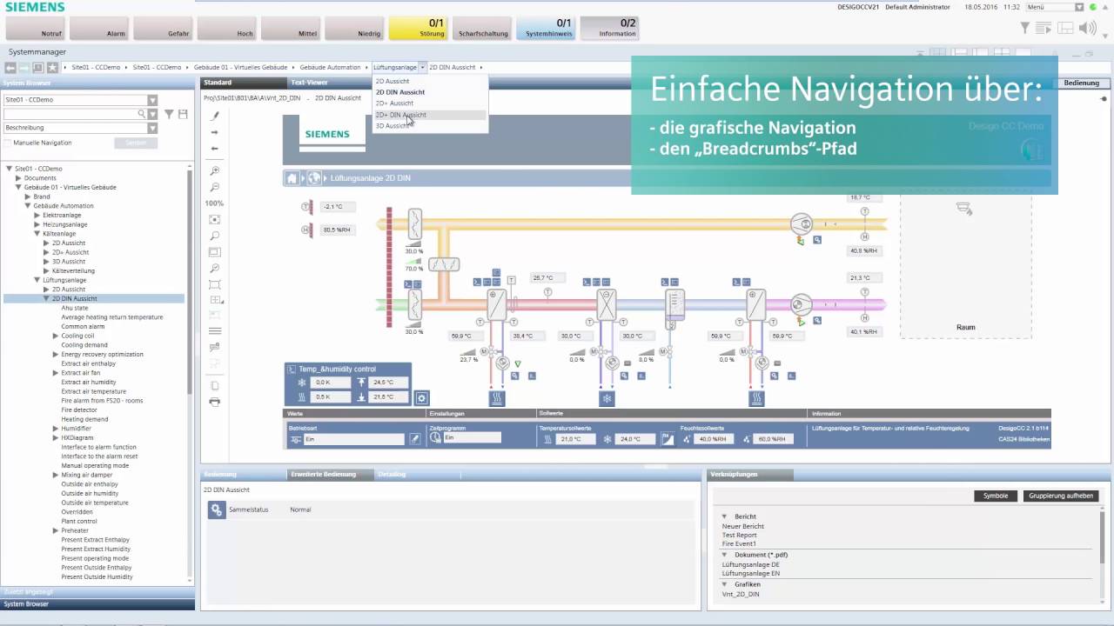The height and width of the screenshot is (626, 1114).
Task: Click the Zeitprogramm clock icon
Action: (436, 438)
